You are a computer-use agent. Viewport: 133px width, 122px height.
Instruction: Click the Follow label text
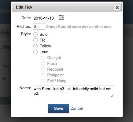point(45,46)
